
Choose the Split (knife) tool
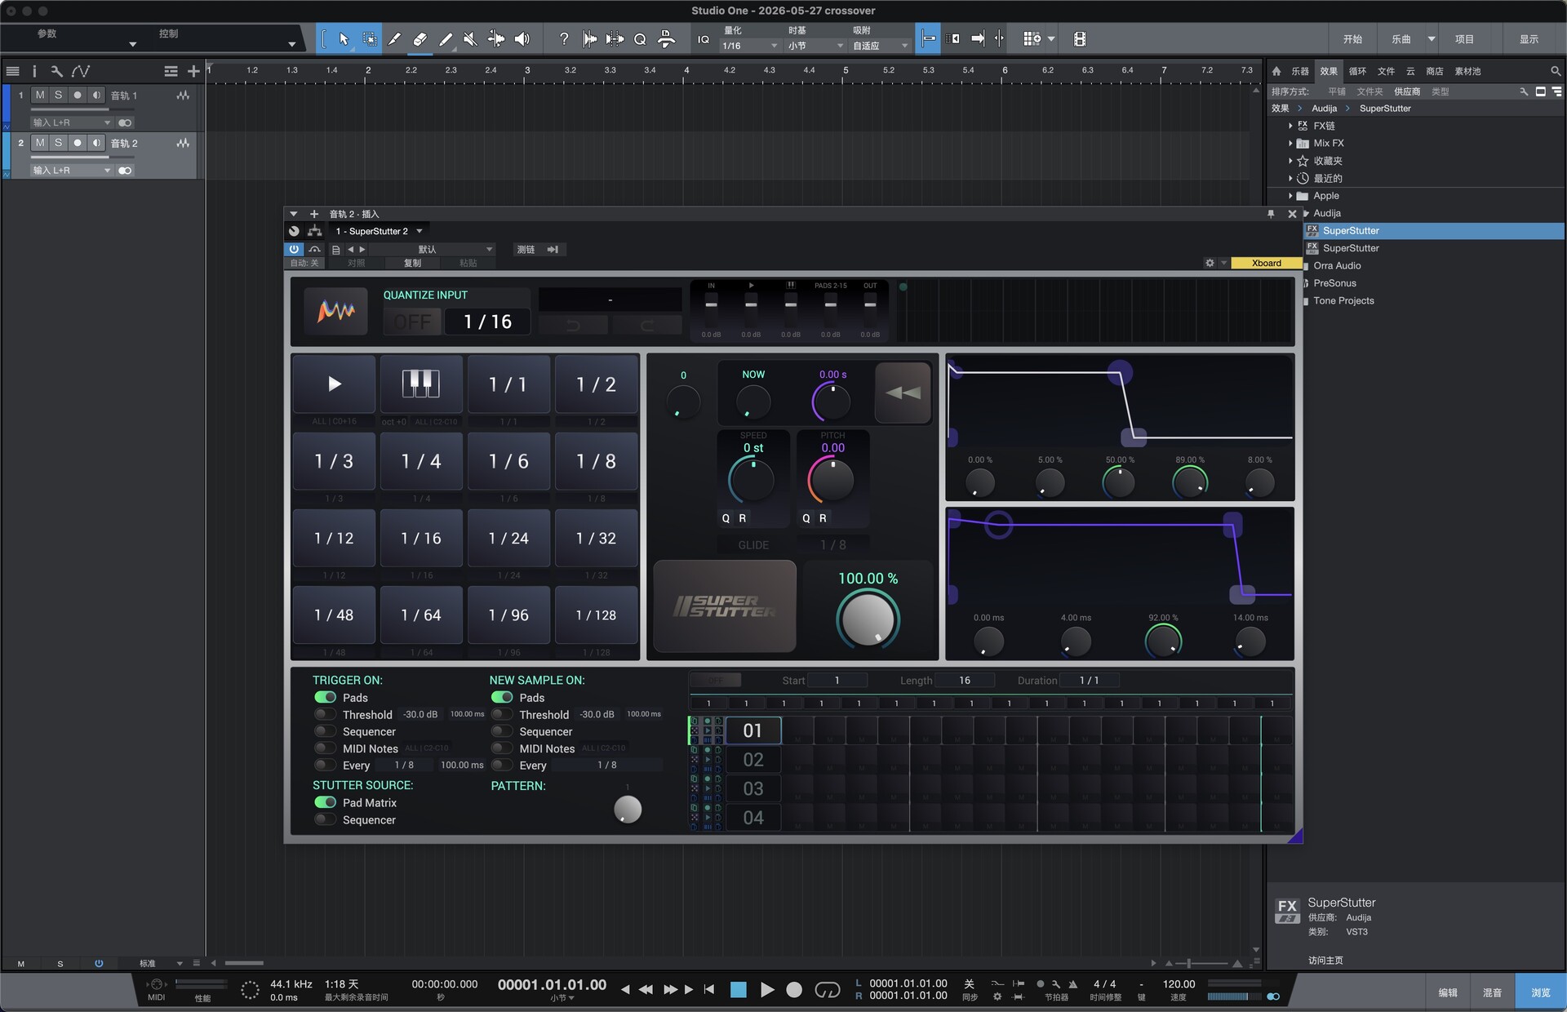394,39
